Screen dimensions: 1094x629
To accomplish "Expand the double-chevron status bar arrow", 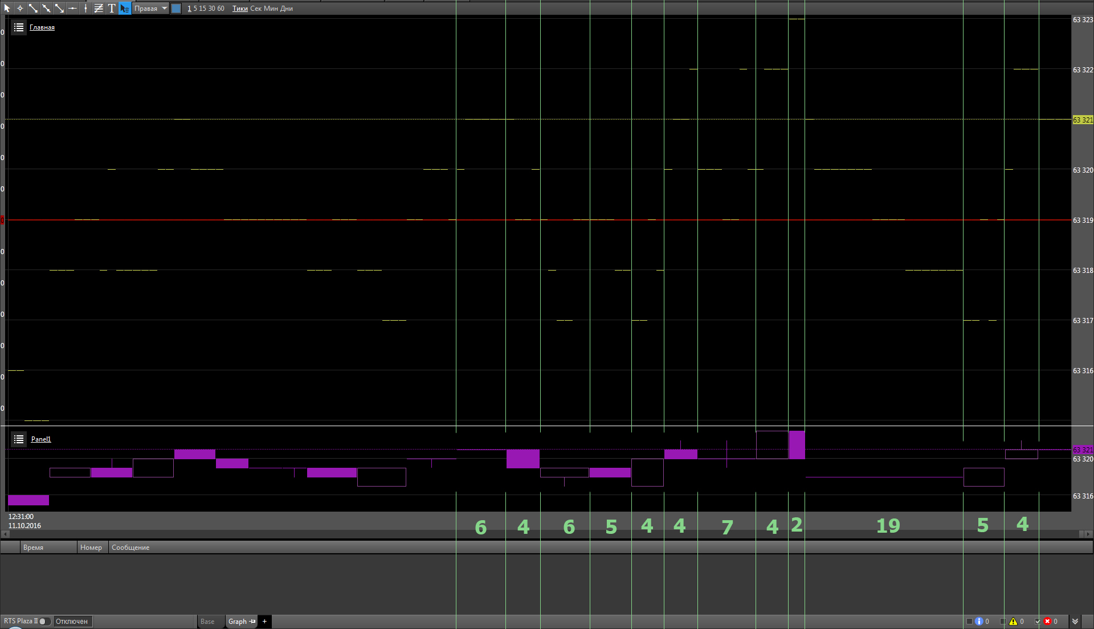I will coord(1075,622).
